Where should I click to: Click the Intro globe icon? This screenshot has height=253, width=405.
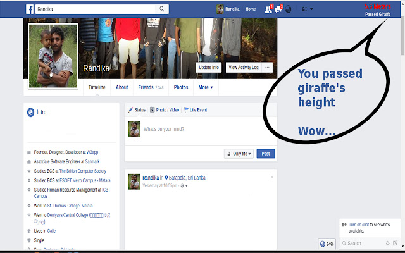click(x=30, y=113)
